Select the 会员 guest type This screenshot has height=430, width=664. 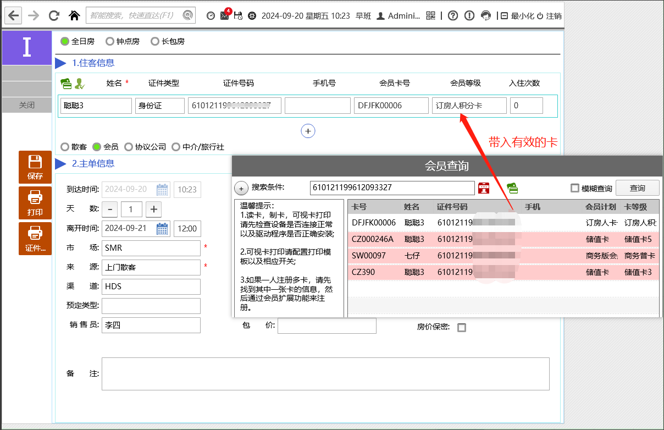pos(106,147)
